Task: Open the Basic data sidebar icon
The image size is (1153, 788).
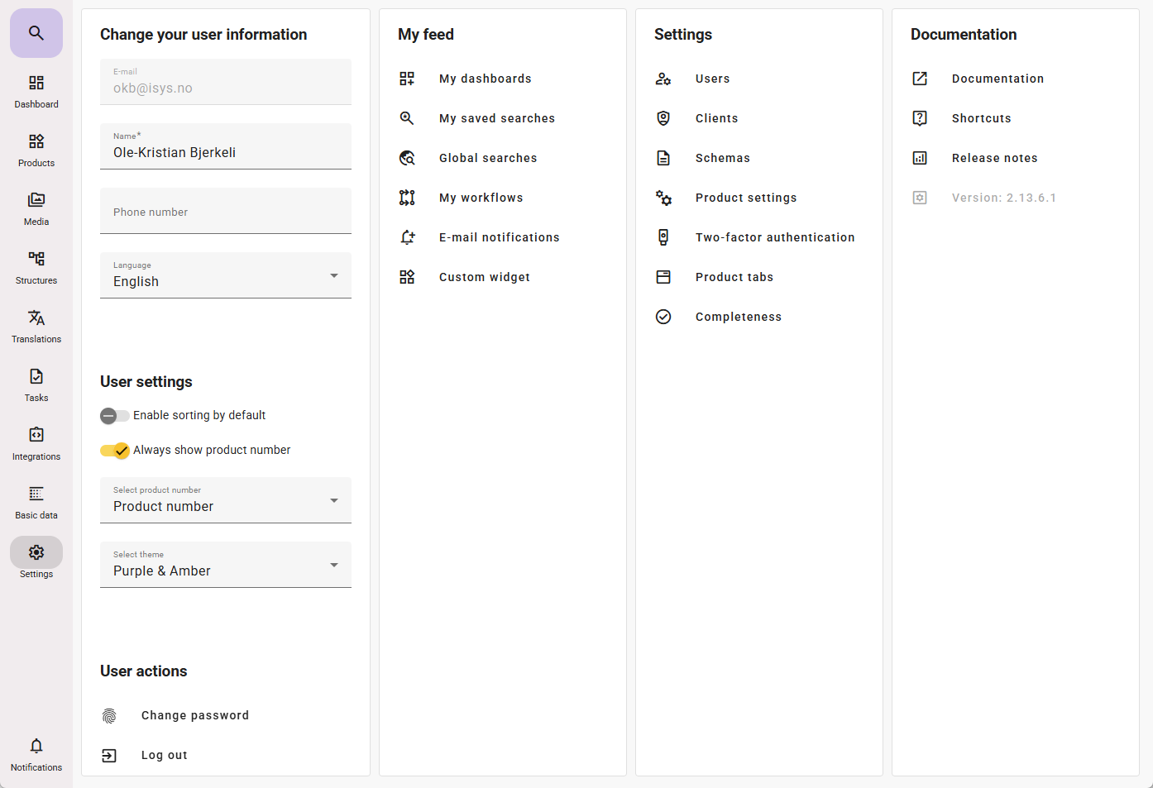Action: 36,494
